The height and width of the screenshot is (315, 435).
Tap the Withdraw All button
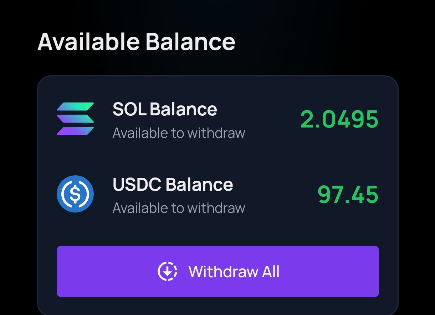click(x=217, y=271)
